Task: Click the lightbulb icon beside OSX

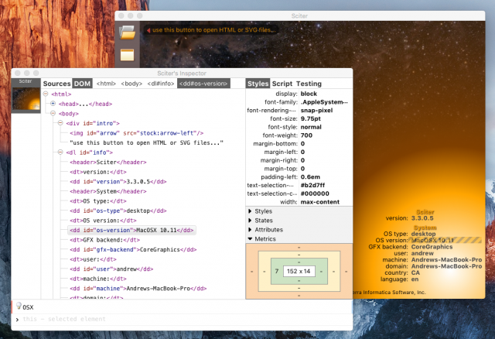Action: tap(19, 306)
